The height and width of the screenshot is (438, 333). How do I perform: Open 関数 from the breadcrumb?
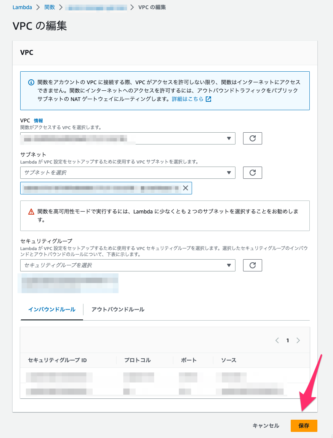coord(50,7)
